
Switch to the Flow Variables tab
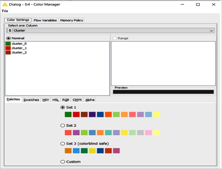tap(45, 20)
